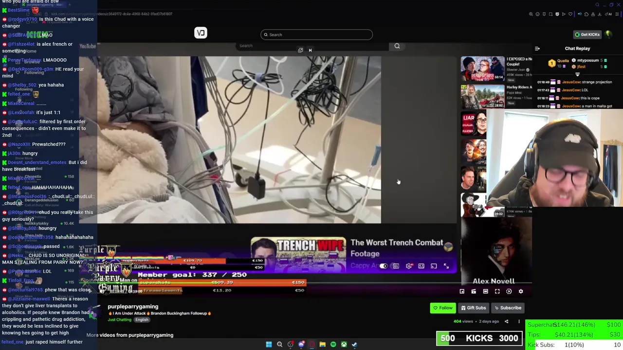623x350 pixels.
Task: Open the browser easy setup menu
Action: [x=617, y=14]
